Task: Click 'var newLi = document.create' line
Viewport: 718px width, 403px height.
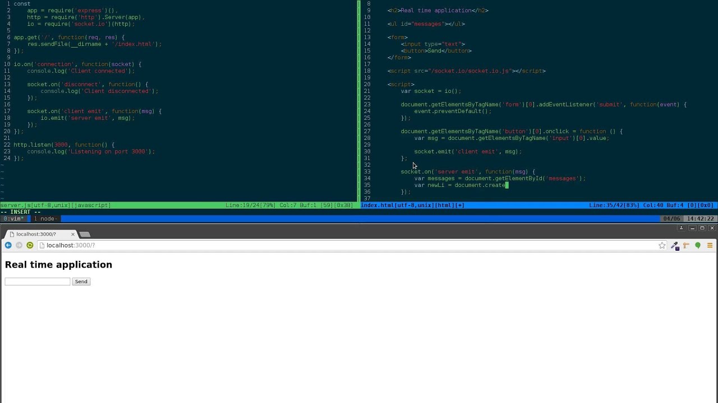Action: click(x=460, y=185)
